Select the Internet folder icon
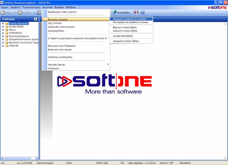Screen dimensions: 228x165 click(7, 46)
